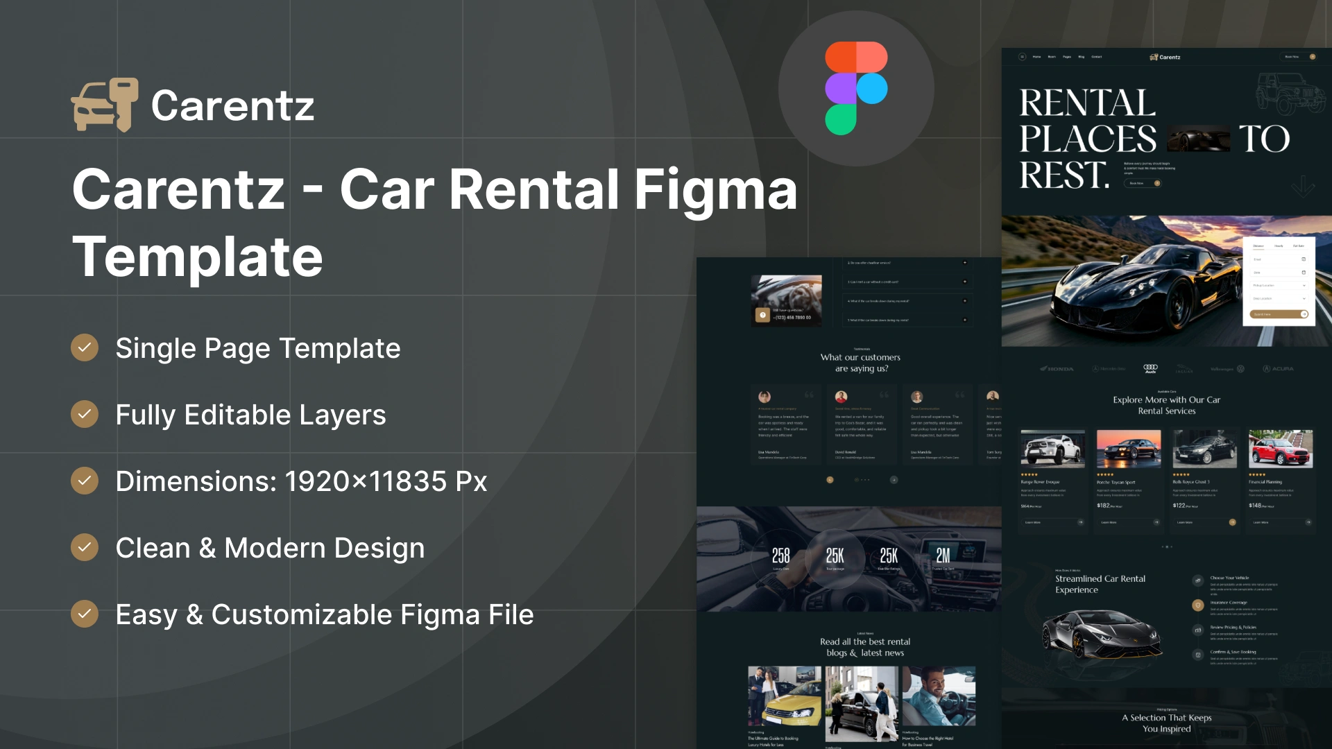Image resolution: width=1332 pixels, height=749 pixels.
Task: Click the Book Now button beneath REST. heading
Action: 1143,183
